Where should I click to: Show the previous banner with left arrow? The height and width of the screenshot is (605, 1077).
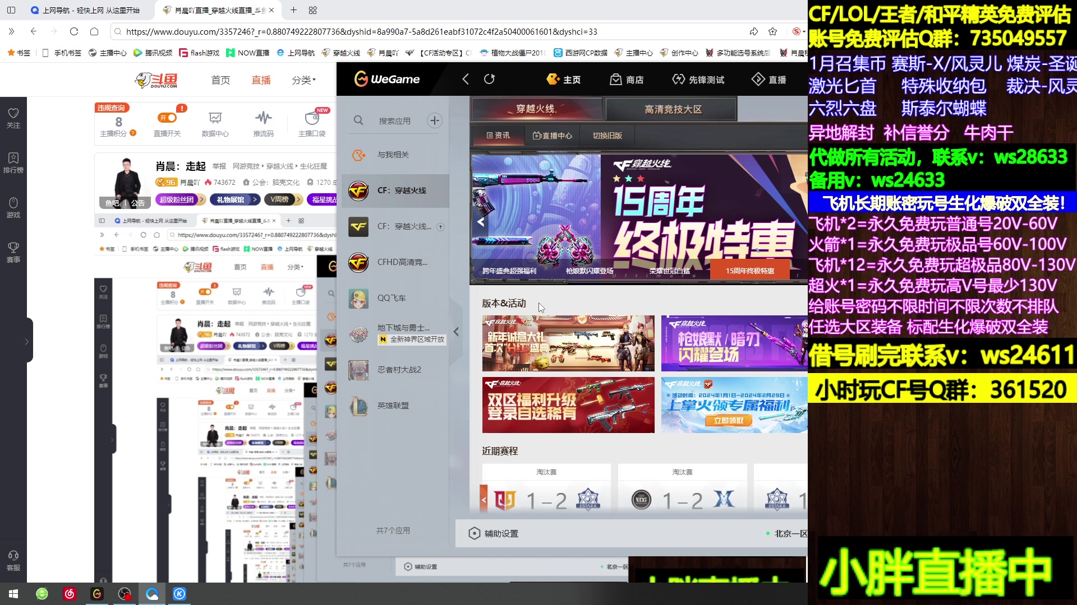[481, 222]
